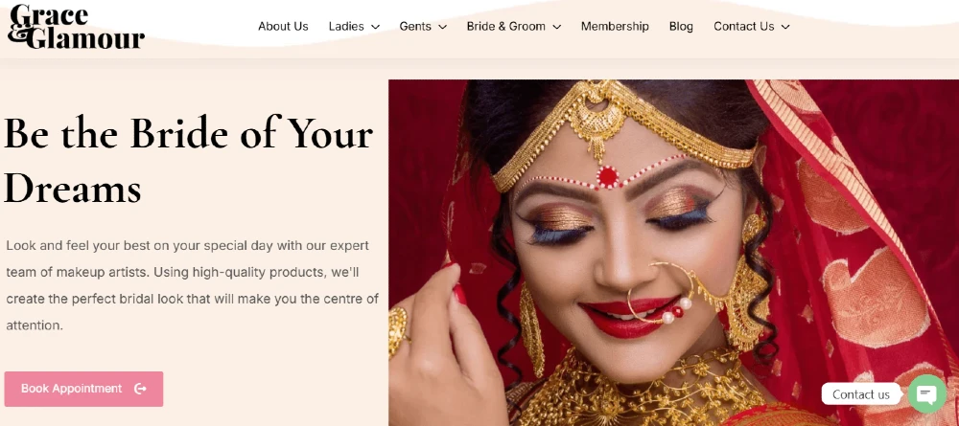This screenshot has height=426, width=959.
Task: Click the Contact Us nav link
Action: pyautogui.click(x=744, y=26)
